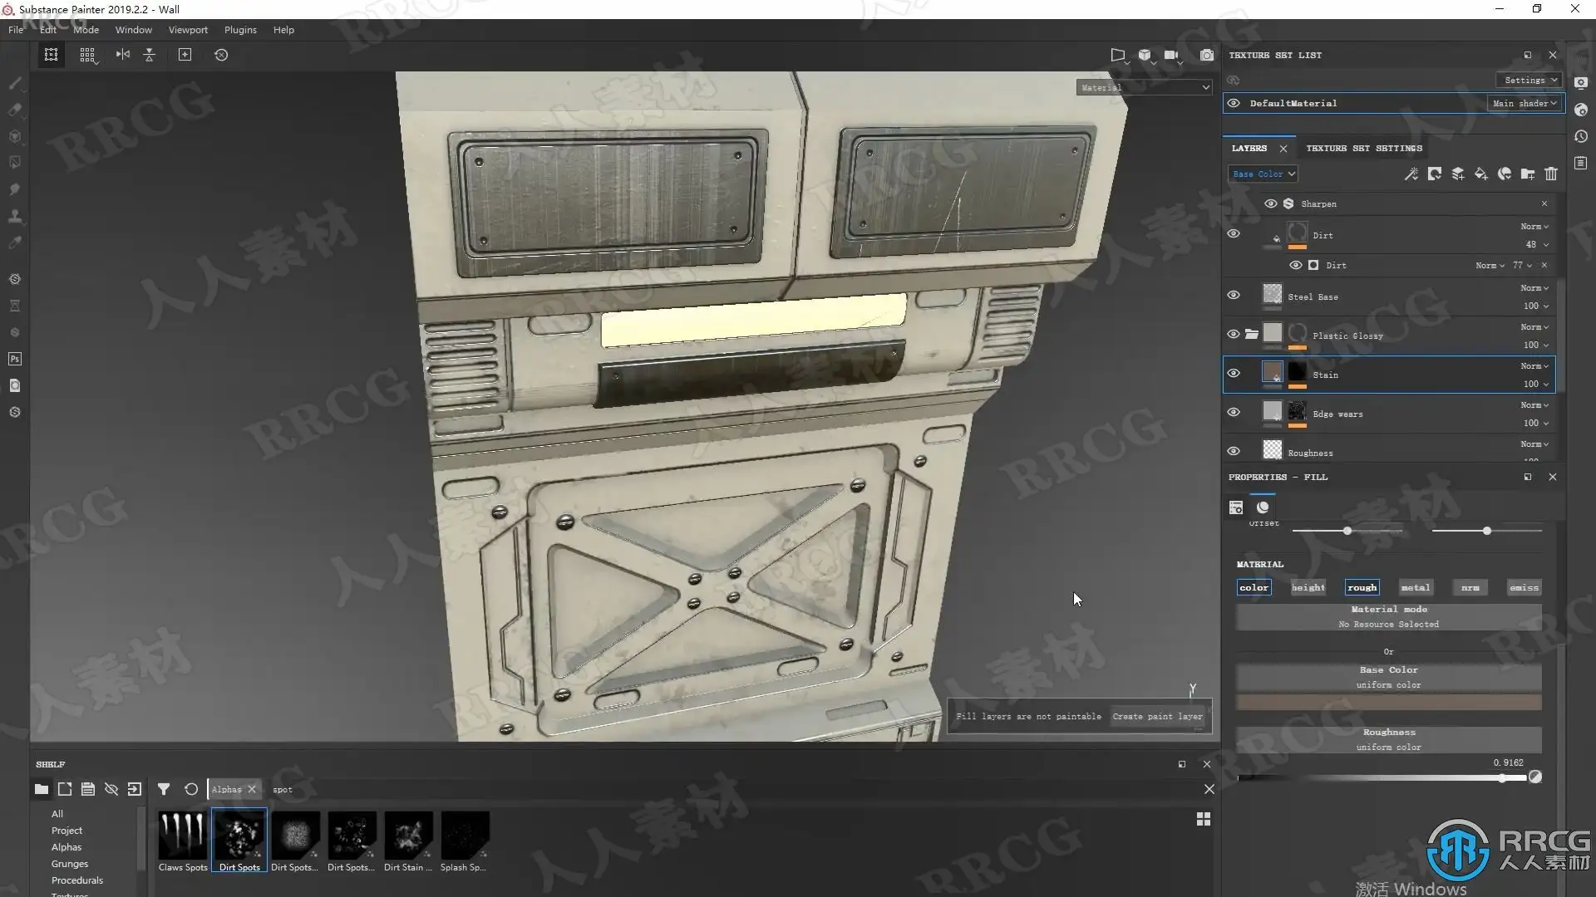Switch shelf to grid view icon
Image resolution: width=1596 pixels, height=897 pixels.
point(1203,819)
